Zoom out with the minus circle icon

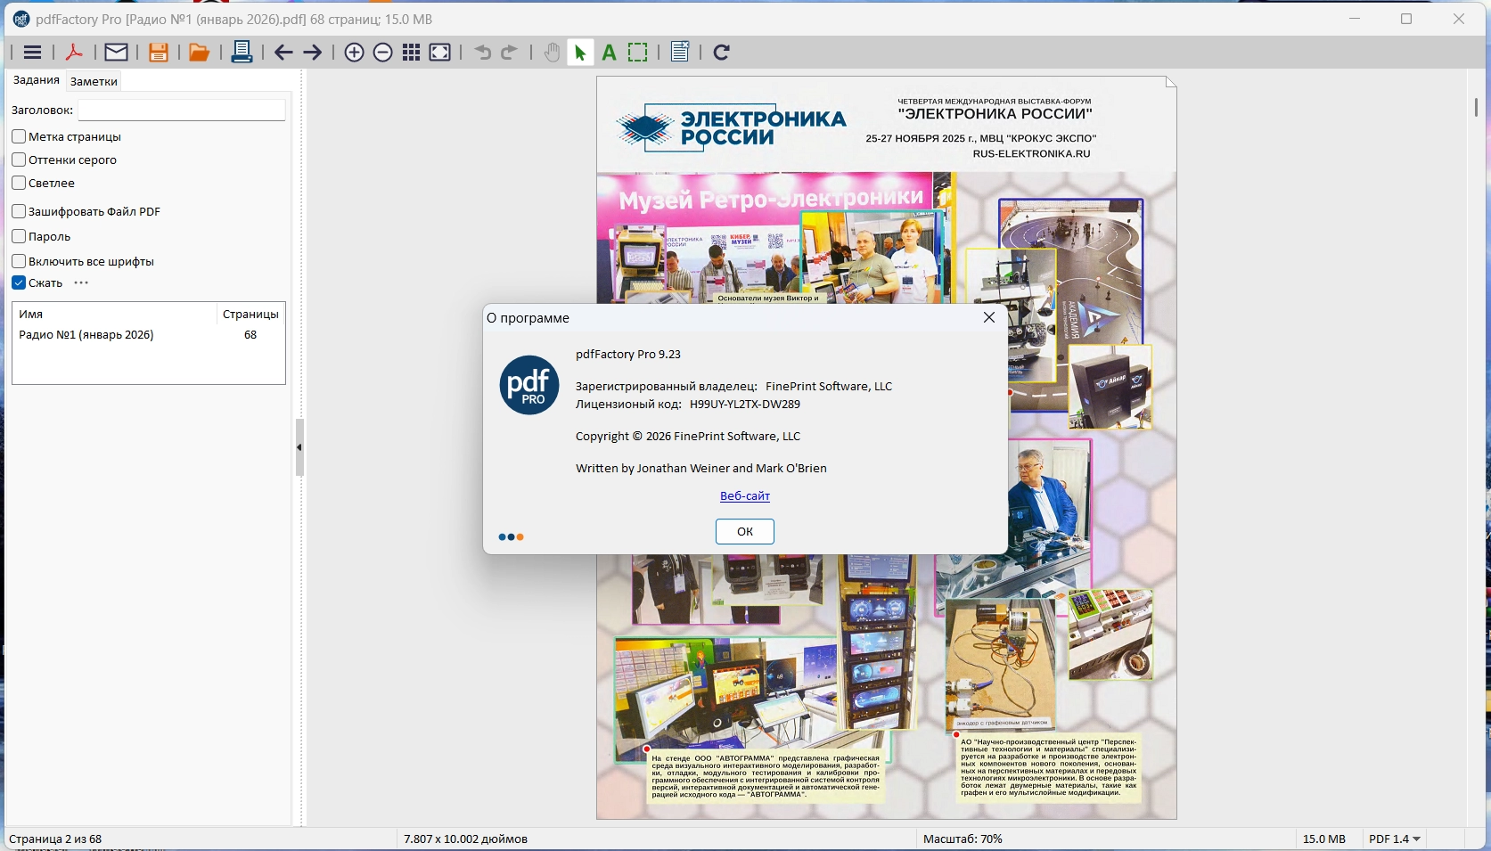coord(382,53)
